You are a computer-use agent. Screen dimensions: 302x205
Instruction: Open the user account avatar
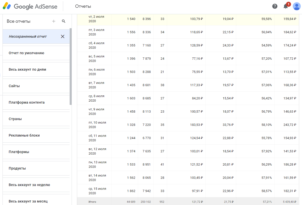tap(297, 6)
